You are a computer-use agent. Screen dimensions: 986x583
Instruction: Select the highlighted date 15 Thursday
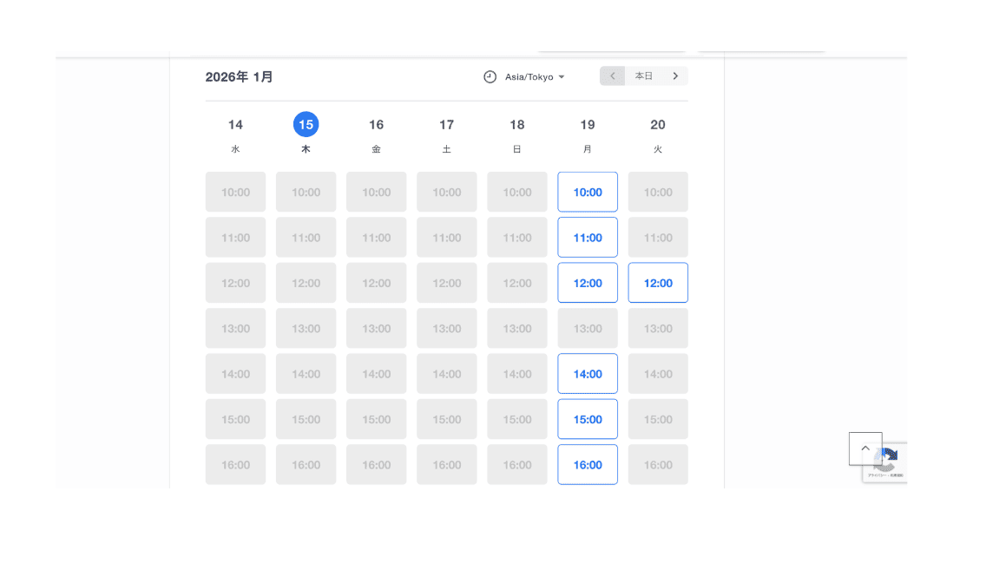coord(306,125)
